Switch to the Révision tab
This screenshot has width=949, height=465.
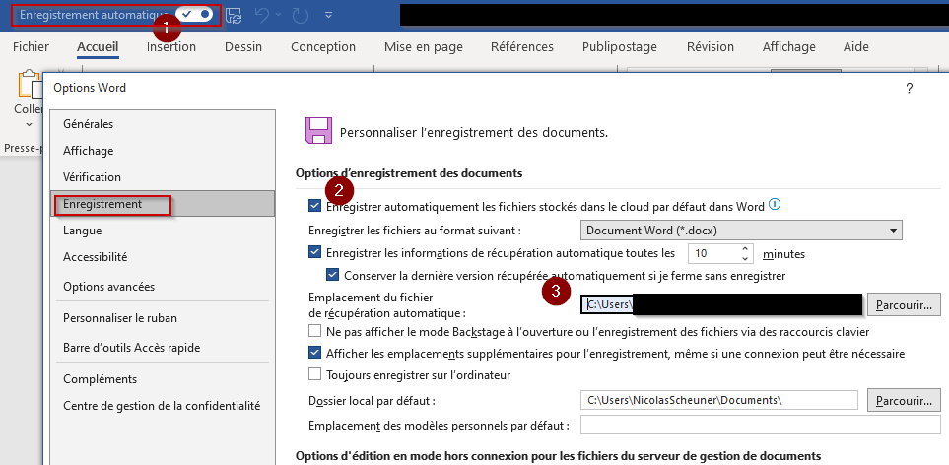711,46
